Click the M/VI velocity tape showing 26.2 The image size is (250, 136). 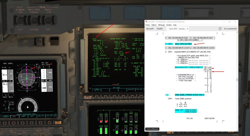pos(5,81)
